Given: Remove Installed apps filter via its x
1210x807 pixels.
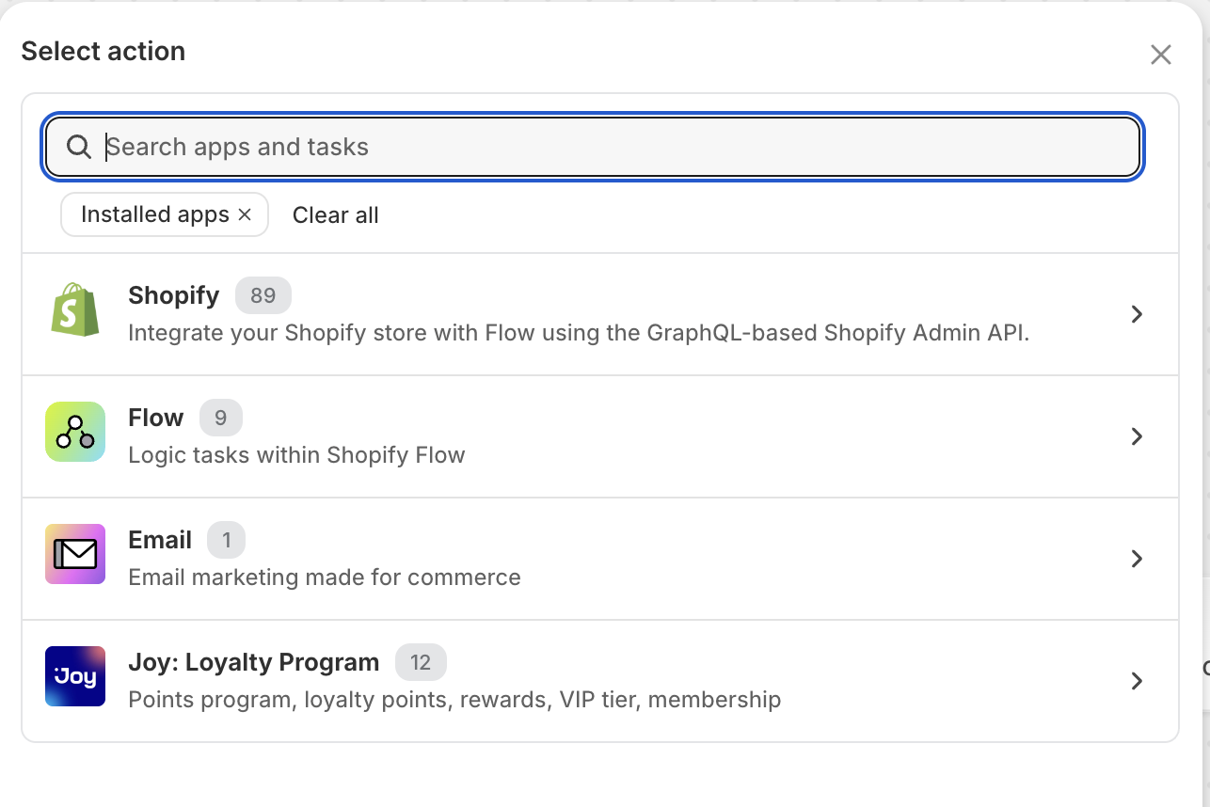Looking at the screenshot, I should pos(245,214).
